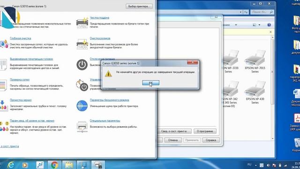Image resolution: width=300 pixels, height=169 pixels.
Task: Open Параметры бесшумного режима link
Action: coord(109,100)
